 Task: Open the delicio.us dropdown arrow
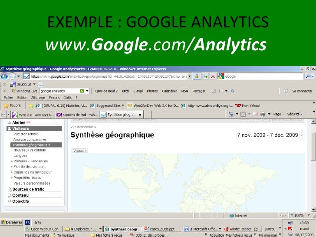[x=34, y=84]
